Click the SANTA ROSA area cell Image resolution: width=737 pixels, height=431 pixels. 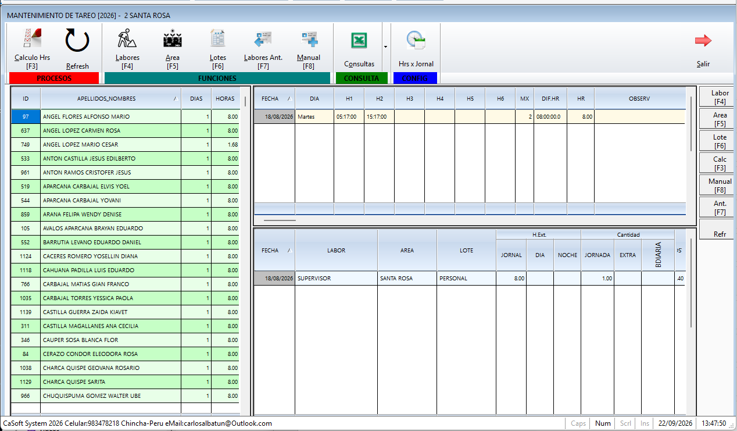407,278
